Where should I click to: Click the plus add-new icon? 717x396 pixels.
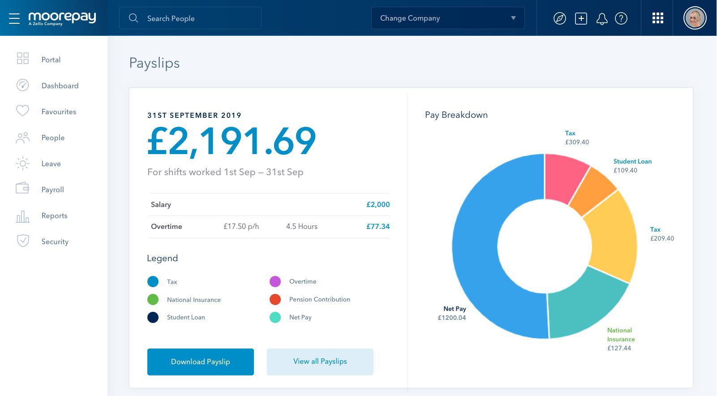[x=581, y=18]
